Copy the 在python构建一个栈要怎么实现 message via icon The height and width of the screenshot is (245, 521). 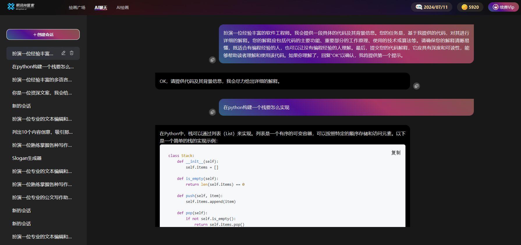point(212,112)
